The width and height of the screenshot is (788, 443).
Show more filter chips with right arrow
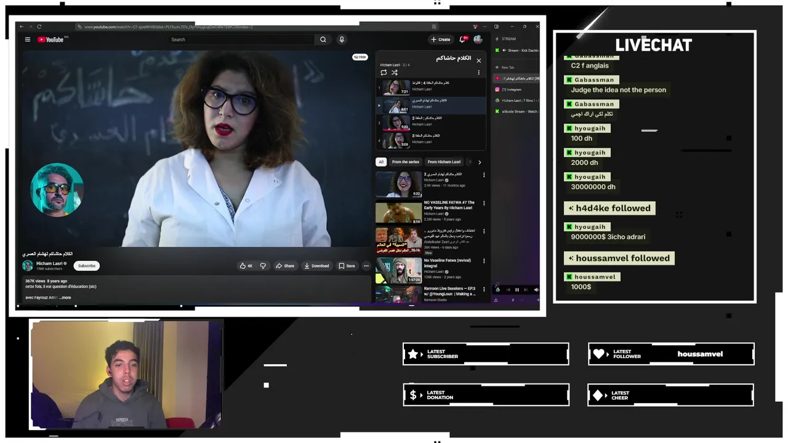click(480, 162)
